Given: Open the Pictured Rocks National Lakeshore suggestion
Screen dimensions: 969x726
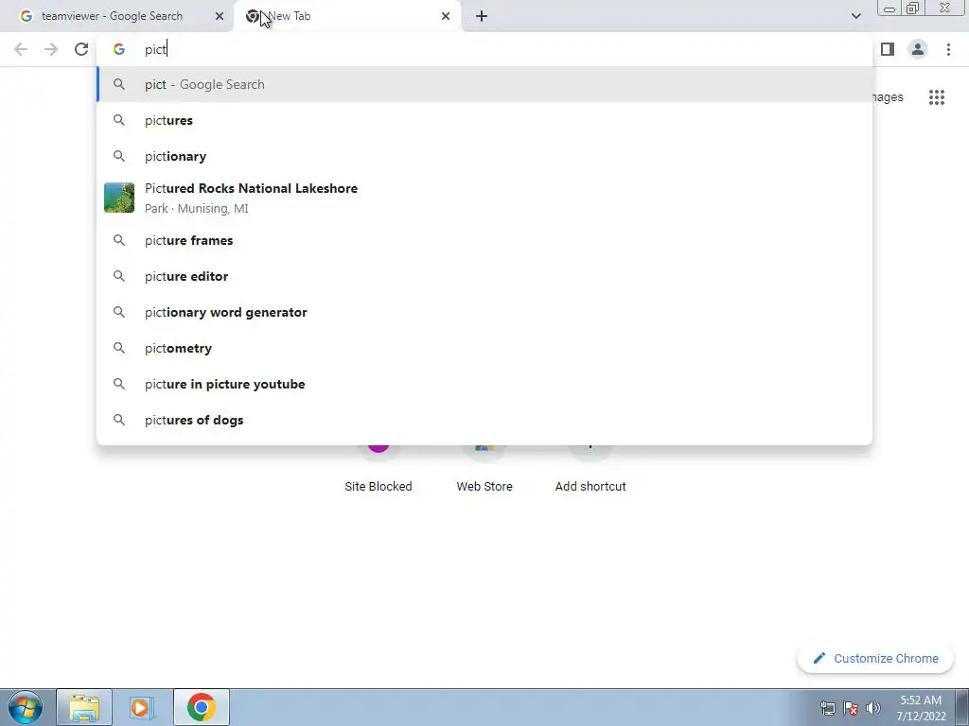Looking at the screenshot, I should coord(484,199).
